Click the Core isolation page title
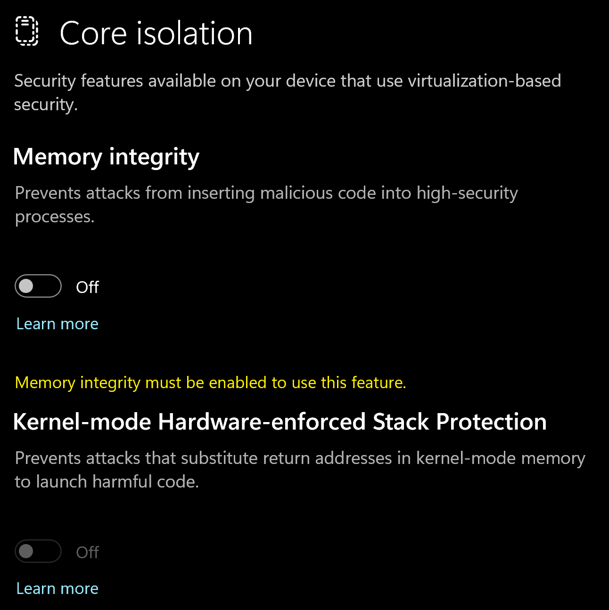This screenshot has width=609, height=610. pyautogui.click(x=156, y=33)
